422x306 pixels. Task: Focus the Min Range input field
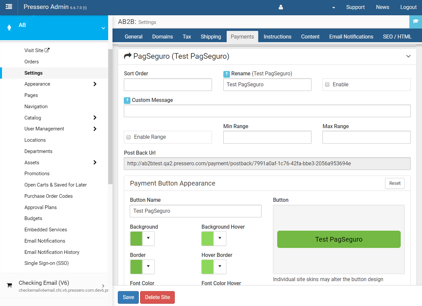point(267,137)
